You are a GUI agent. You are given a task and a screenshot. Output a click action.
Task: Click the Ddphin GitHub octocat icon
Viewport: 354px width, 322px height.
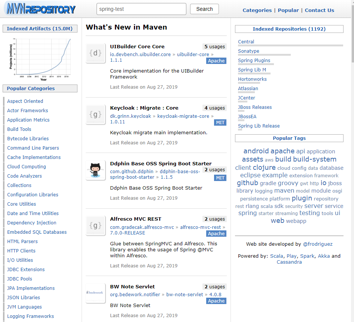click(95, 171)
